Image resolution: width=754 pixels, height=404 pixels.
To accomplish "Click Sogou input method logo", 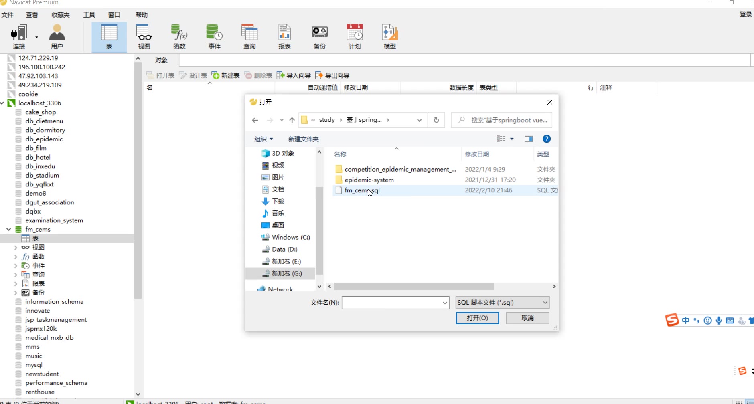I will pyautogui.click(x=672, y=320).
